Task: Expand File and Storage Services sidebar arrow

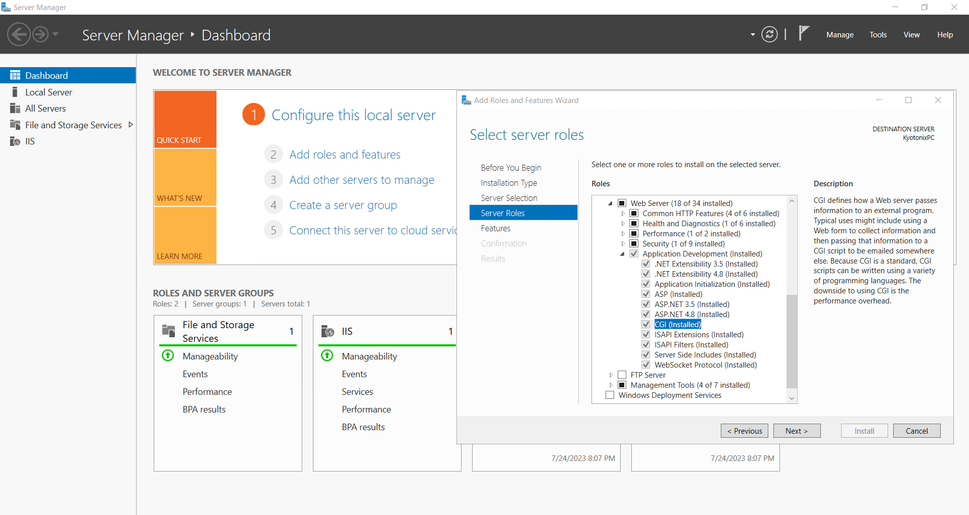Action: 130,125
